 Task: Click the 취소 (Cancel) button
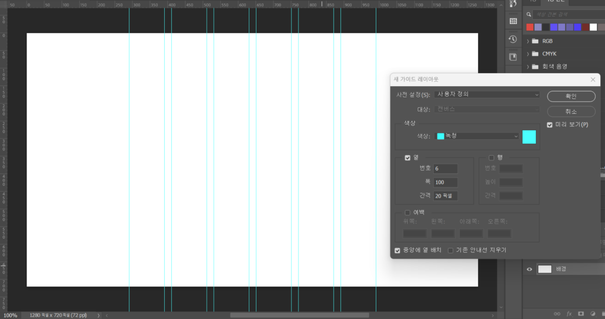coord(571,111)
